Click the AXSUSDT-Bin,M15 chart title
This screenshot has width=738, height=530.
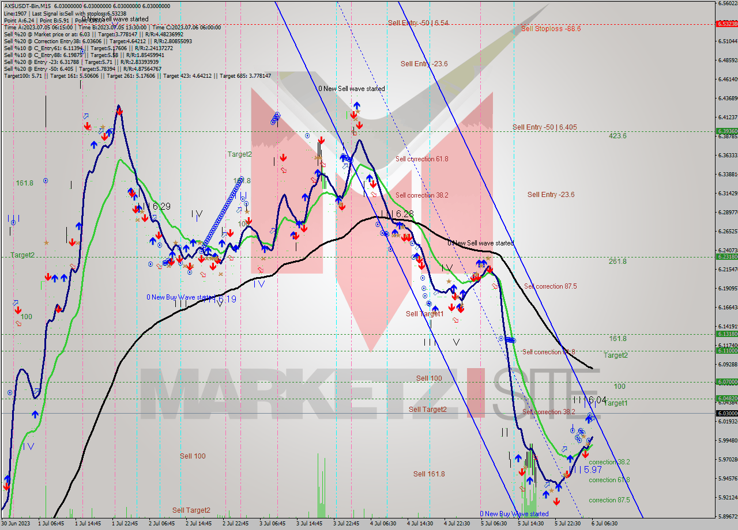27,6
